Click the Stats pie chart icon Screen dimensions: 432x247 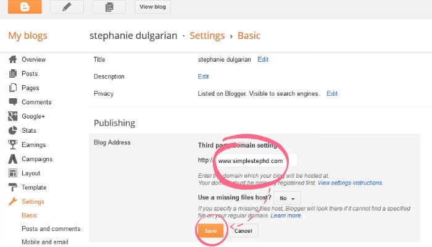tap(13, 130)
